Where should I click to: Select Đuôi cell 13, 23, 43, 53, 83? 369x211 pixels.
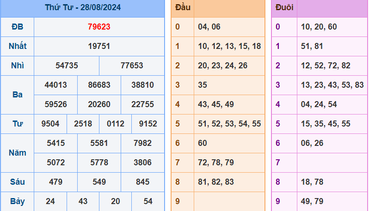[332, 85]
